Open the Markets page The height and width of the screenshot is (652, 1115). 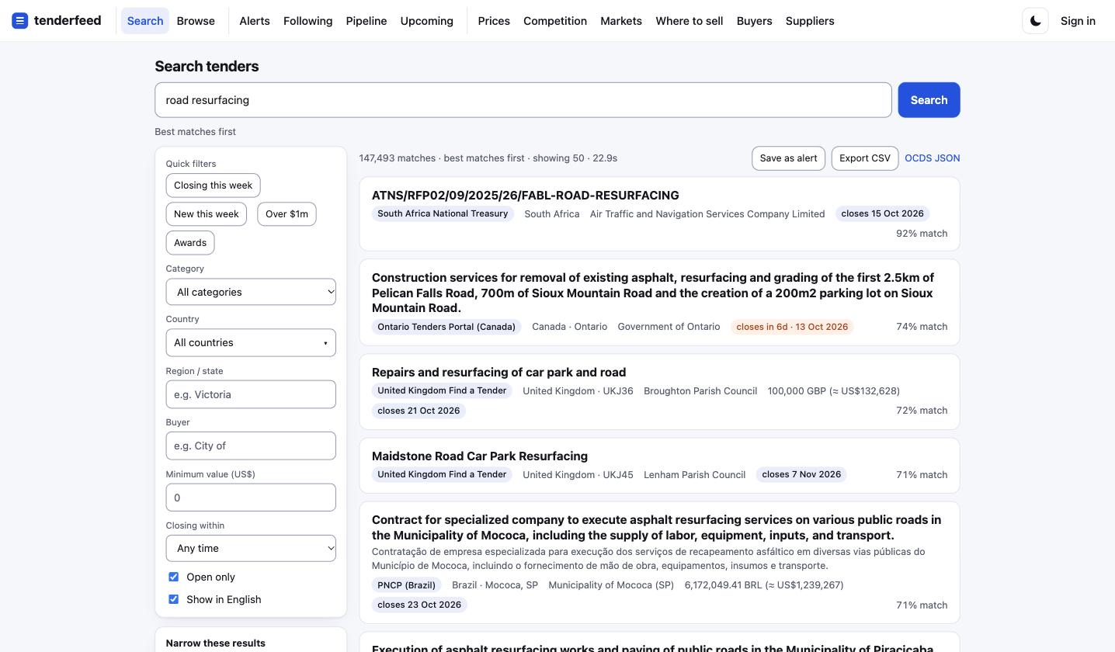[621, 21]
